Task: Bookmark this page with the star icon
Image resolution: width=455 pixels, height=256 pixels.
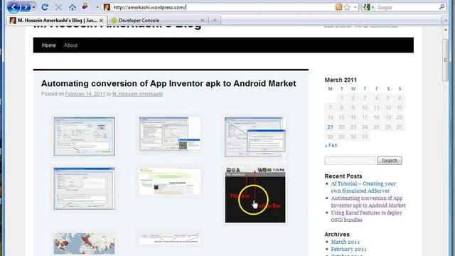Action: click(347, 7)
